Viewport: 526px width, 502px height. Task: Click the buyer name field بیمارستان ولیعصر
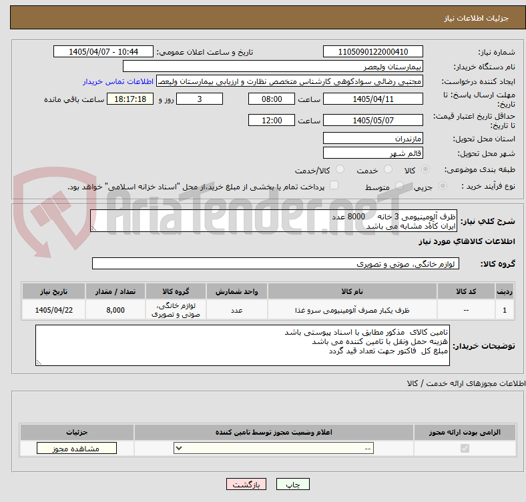tap(273, 67)
